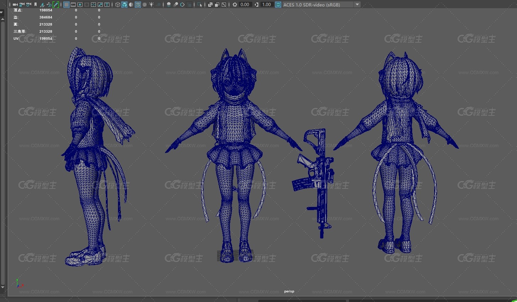Click the Image Plane icon
Viewport: 517px width, 302px height.
[42, 5]
